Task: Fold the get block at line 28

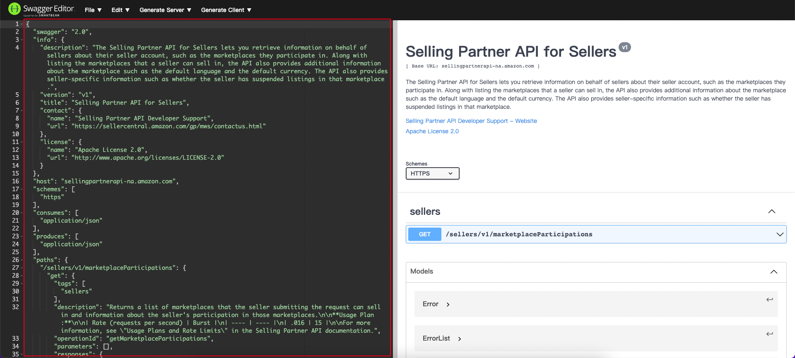Action: (x=22, y=276)
